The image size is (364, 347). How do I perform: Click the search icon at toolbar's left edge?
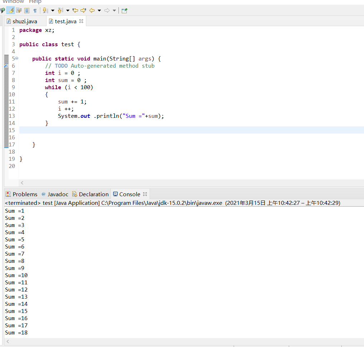pos(2,10)
